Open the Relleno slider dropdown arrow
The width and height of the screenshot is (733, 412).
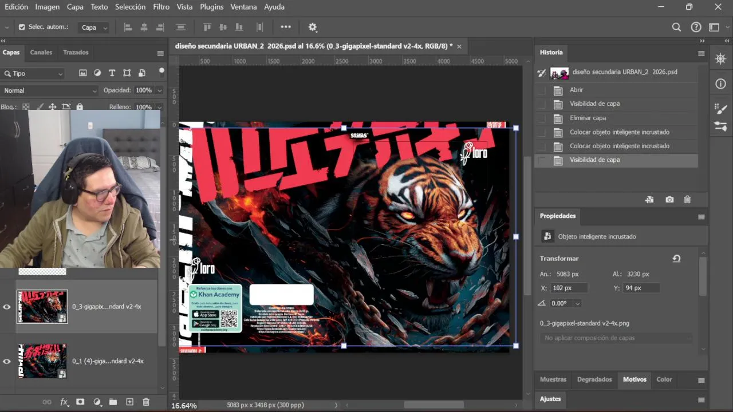click(x=159, y=107)
